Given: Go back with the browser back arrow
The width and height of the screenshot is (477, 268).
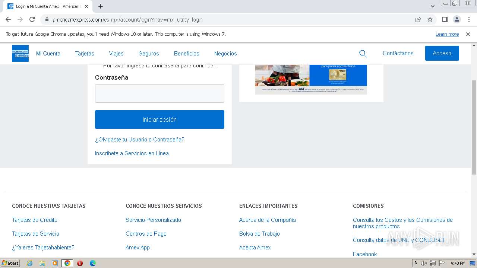Looking at the screenshot, I should click(8, 19).
